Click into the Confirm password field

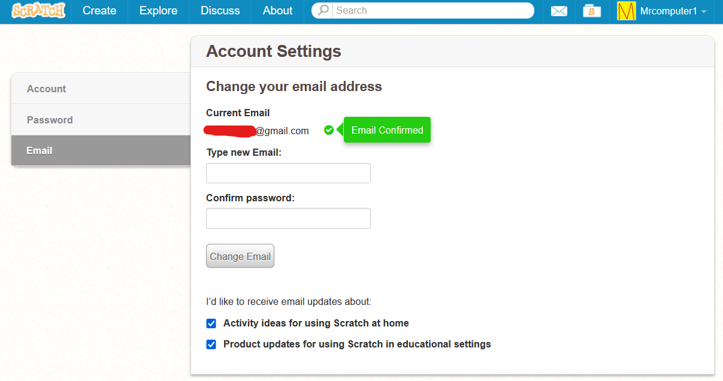click(288, 219)
